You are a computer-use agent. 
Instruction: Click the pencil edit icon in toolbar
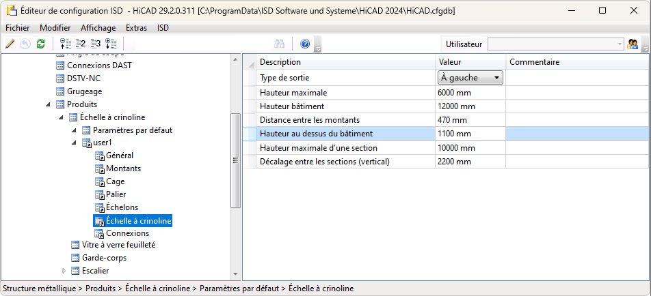click(10, 44)
